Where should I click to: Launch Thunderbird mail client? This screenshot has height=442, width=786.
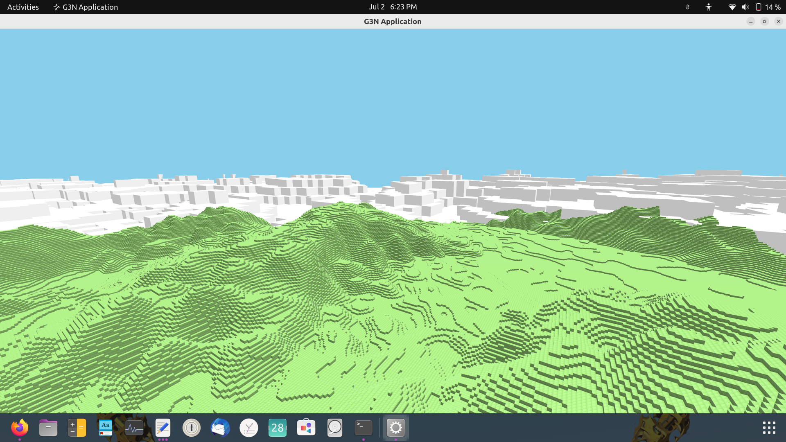220,428
